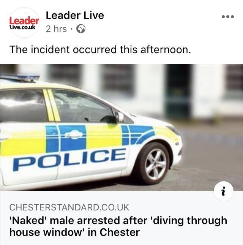The image size is (243, 245).
Task: Tap the police car roof light bar
Action: pyautogui.click(x=20, y=77)
